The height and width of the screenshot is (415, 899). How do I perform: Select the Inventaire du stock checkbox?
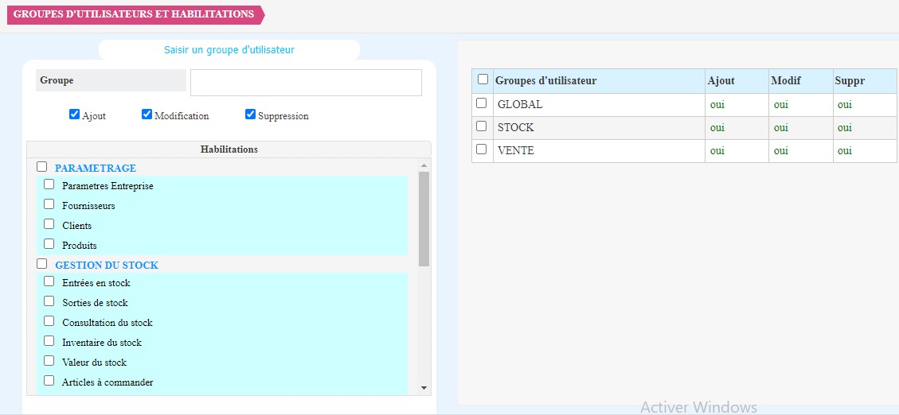[x=49, y=341]
